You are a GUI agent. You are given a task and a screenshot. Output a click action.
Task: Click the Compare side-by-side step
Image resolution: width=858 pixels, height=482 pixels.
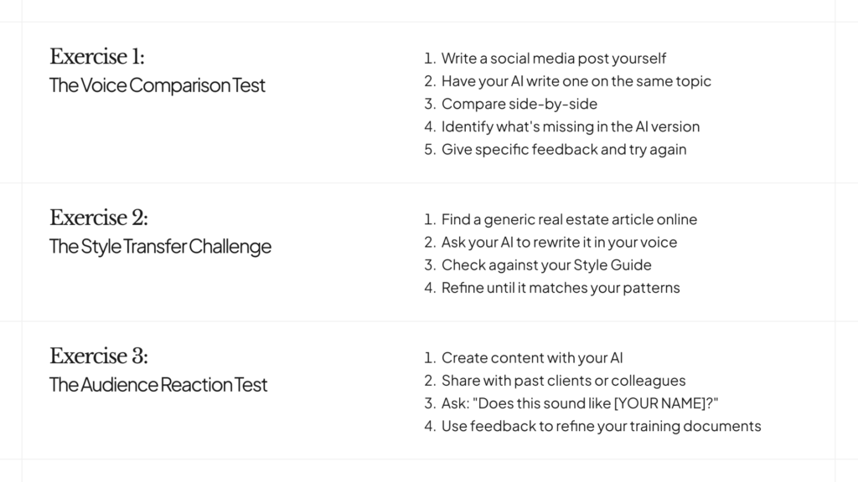click(519, 104)
